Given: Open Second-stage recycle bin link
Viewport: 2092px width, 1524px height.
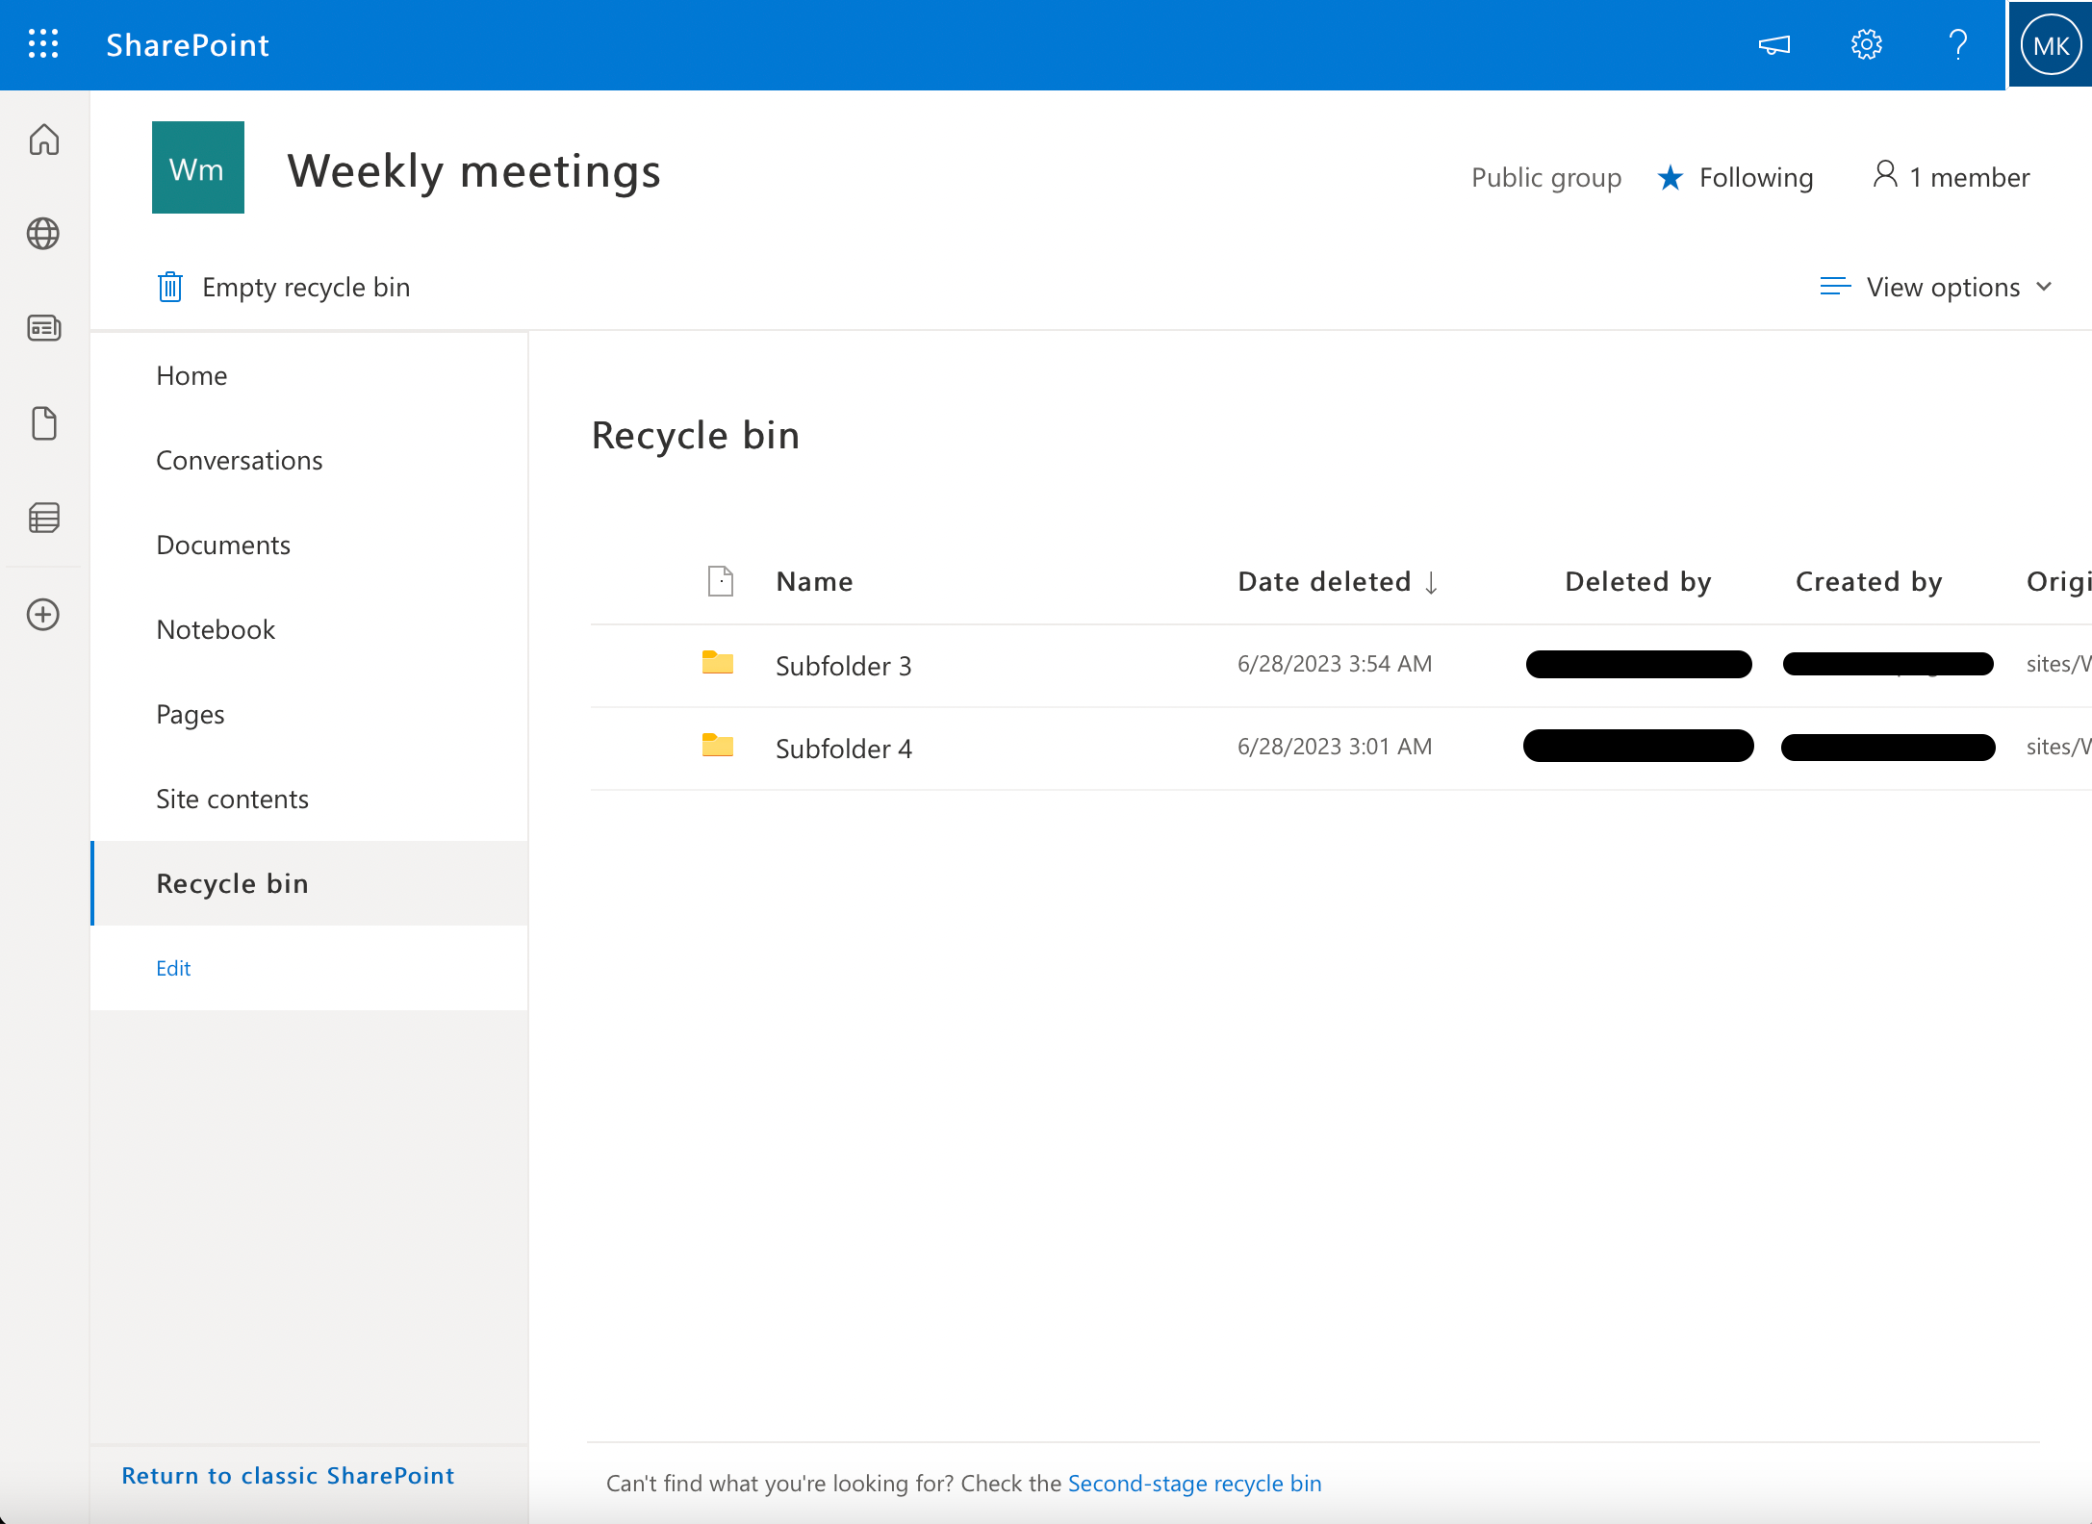Looking at the screenshot, I should (x=1194, y=1482).
